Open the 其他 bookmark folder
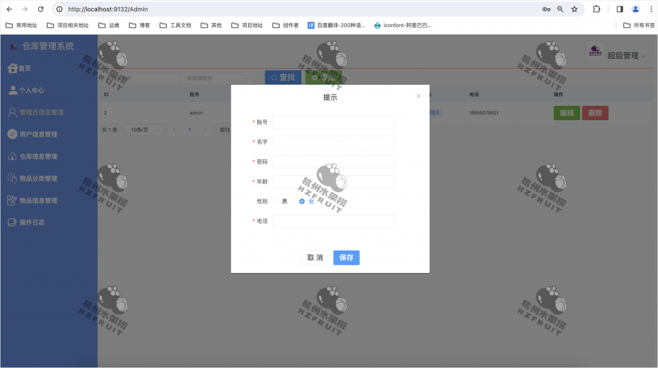Viewport: 658px width, 368px height. tap(211, 25)
